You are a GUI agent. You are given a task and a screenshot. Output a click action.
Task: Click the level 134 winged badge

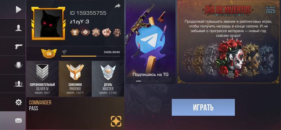[49, 53]
